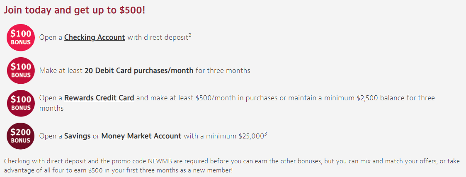Viewport: 466px width, 177px height.
Task: Click the $100 bonus badge beside Checking Account
Action: [x=20, y=37]
